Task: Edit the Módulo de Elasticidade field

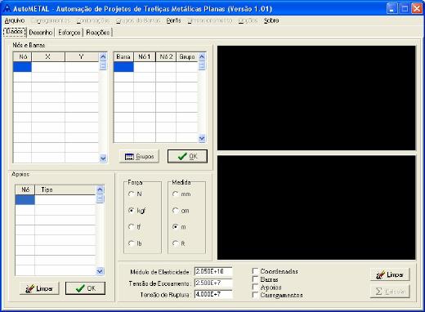Action: (213, 271)
